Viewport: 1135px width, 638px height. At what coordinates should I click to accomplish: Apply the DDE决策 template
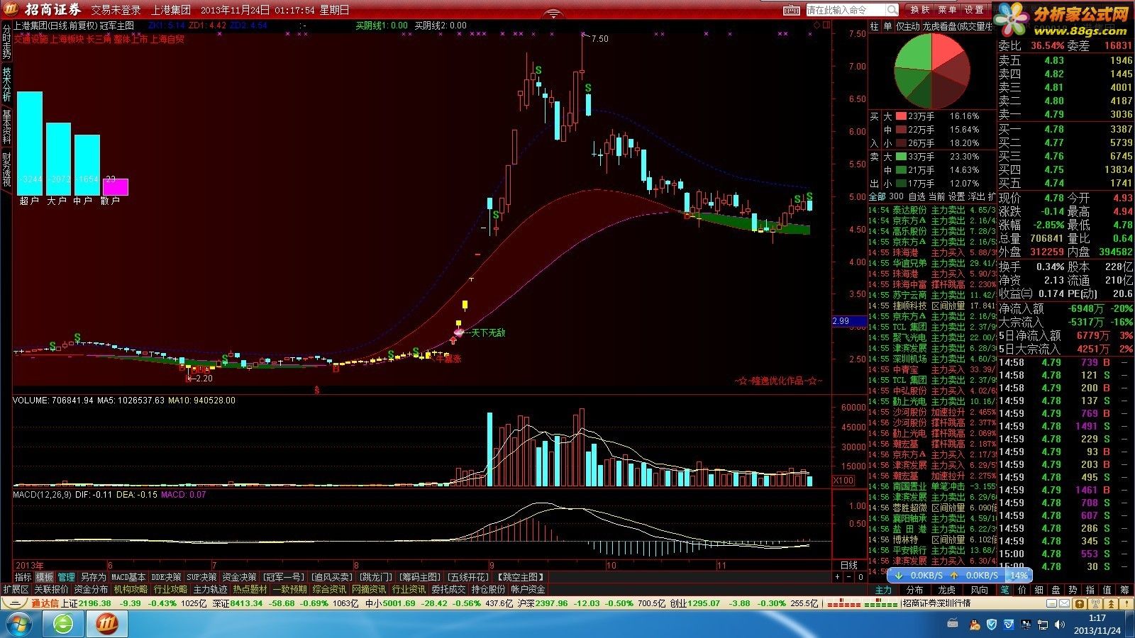166,578
